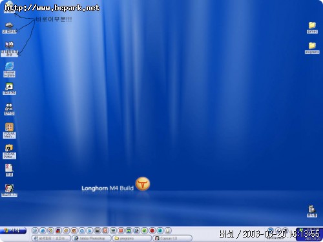
Task: Open the programs folder on desktop
Action: 312,48
